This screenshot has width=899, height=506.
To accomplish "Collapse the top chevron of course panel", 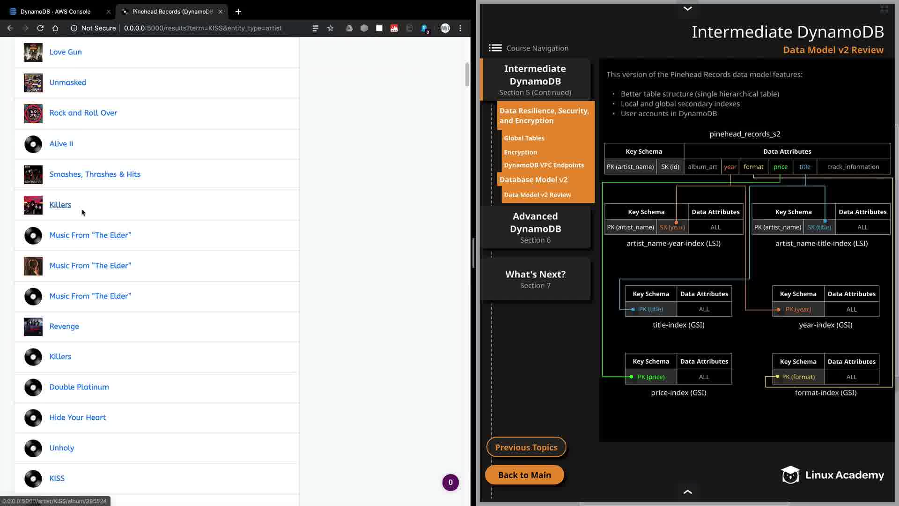I will click(687, 8).
